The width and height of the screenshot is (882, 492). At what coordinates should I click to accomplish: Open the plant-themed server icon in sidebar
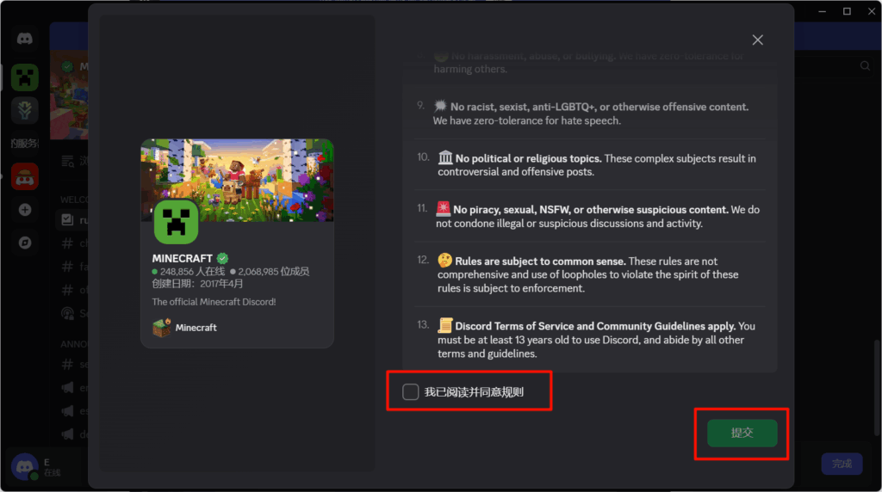point(25,110)
